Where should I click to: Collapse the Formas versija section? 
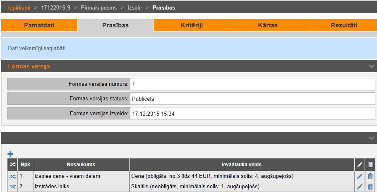[x=371, y=66]
